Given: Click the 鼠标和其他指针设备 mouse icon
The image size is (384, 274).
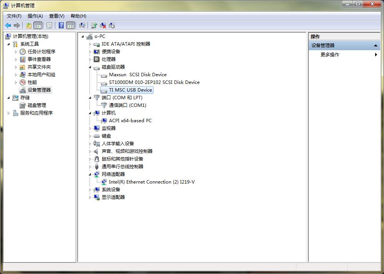Looking at the screenshot, I should (x=96, y=159).
